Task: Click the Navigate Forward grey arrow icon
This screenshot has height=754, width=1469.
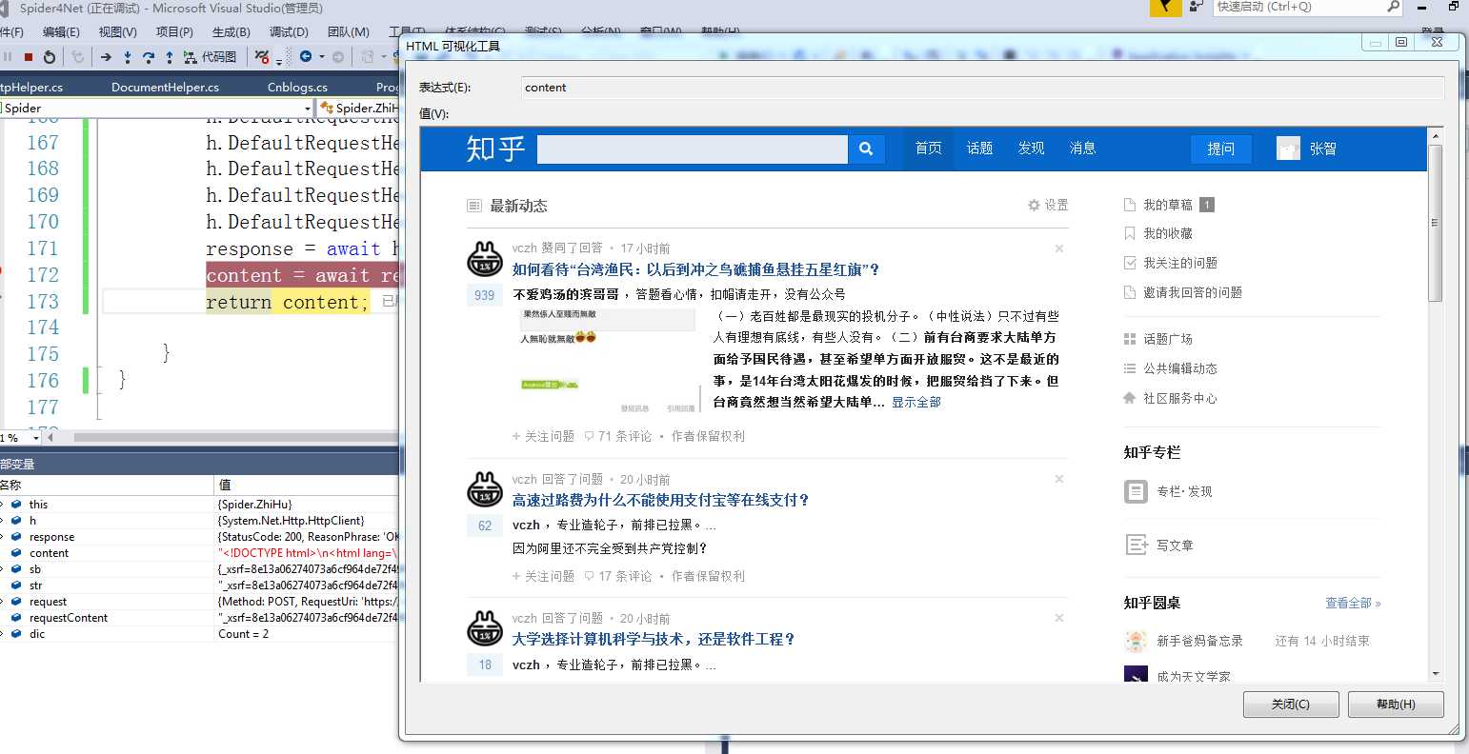Action: [x=338, y=57]
